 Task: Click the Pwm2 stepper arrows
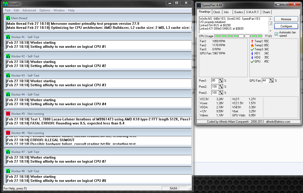point(221,87)
